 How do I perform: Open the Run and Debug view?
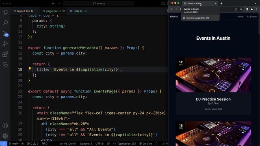(x=5, y=44)
